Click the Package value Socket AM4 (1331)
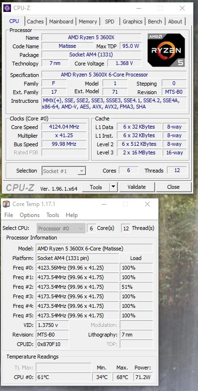The image size is (198, 391). click(91, 54)
